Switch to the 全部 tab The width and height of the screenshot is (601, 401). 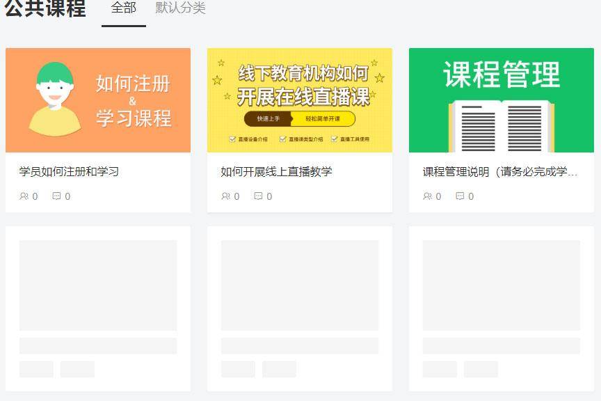pos(122,9)
